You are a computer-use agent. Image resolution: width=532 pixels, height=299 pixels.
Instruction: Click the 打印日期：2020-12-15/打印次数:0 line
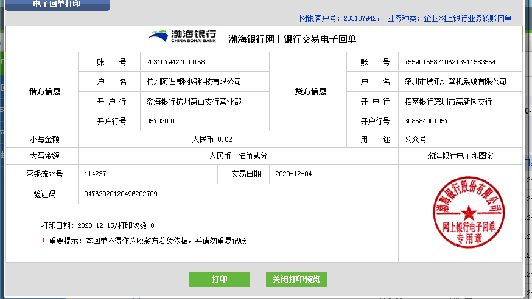pos(98,225)
